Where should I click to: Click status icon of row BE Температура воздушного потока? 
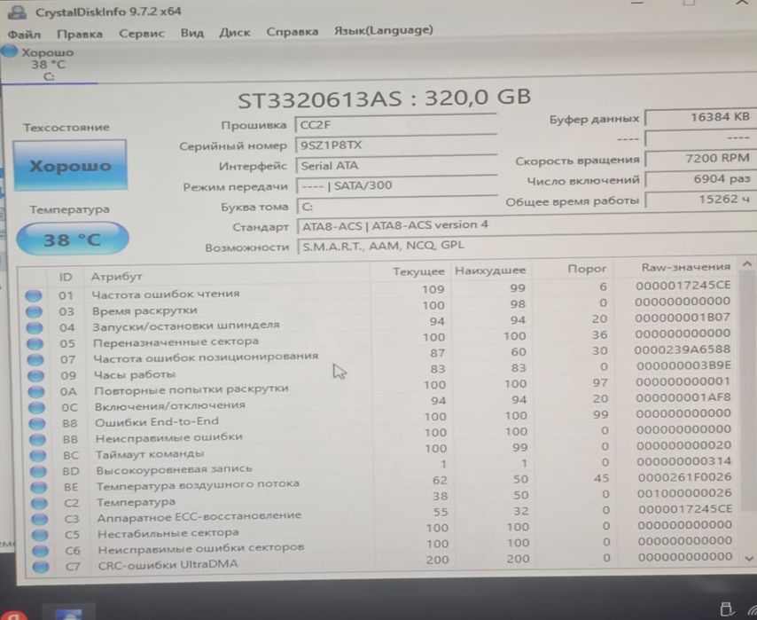click(x=39, y=487)
